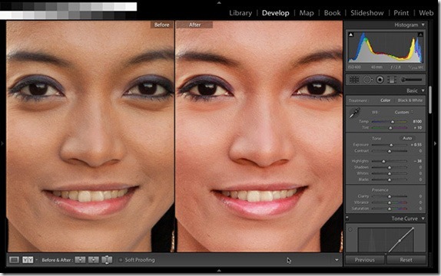This screenshot has height=276, width=441.
Task: Select the Graduated Filter tool
Action: point(391,80)
